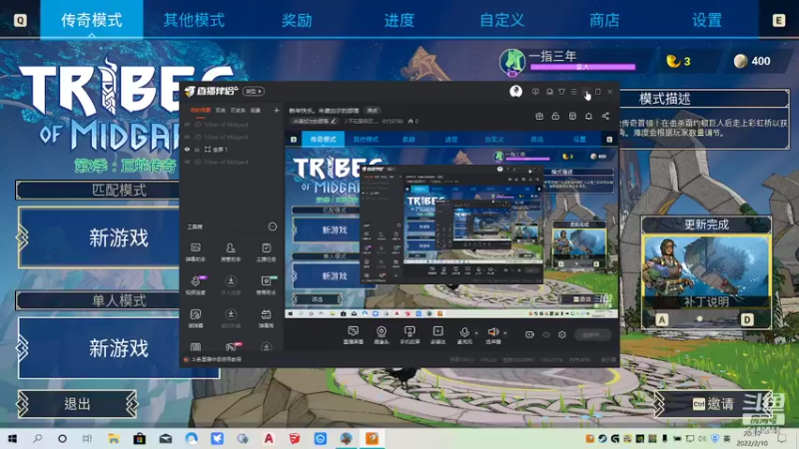Click the Q key icon in the game's top bar
Viewport: 799px width, 449px height.
[x=20, y=20]
